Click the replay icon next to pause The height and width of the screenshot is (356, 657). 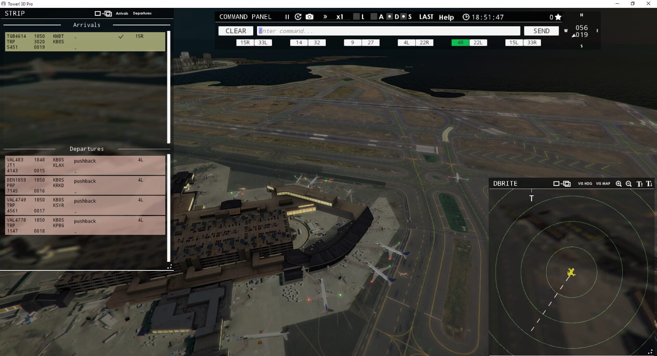click(298, 16)
